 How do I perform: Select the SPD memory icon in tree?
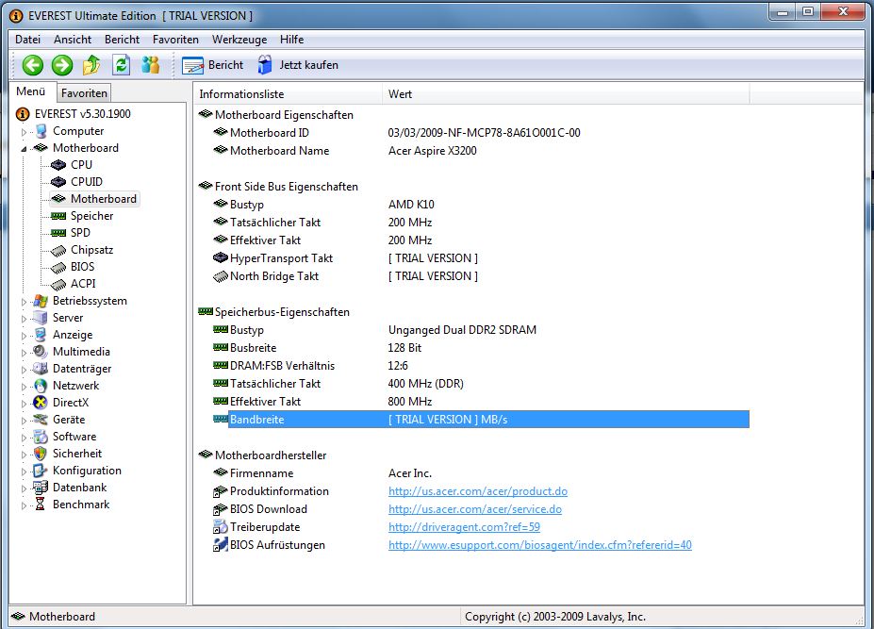tap(58, 233)
